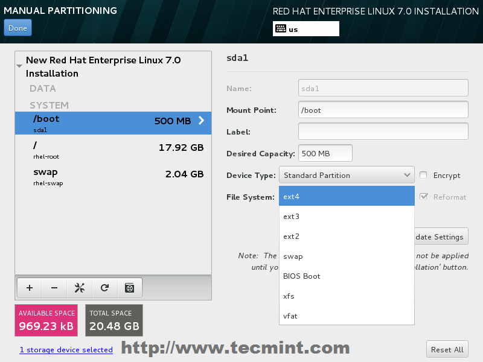Click the empty Label input field
483x362 pixels.
coord(383,132)
